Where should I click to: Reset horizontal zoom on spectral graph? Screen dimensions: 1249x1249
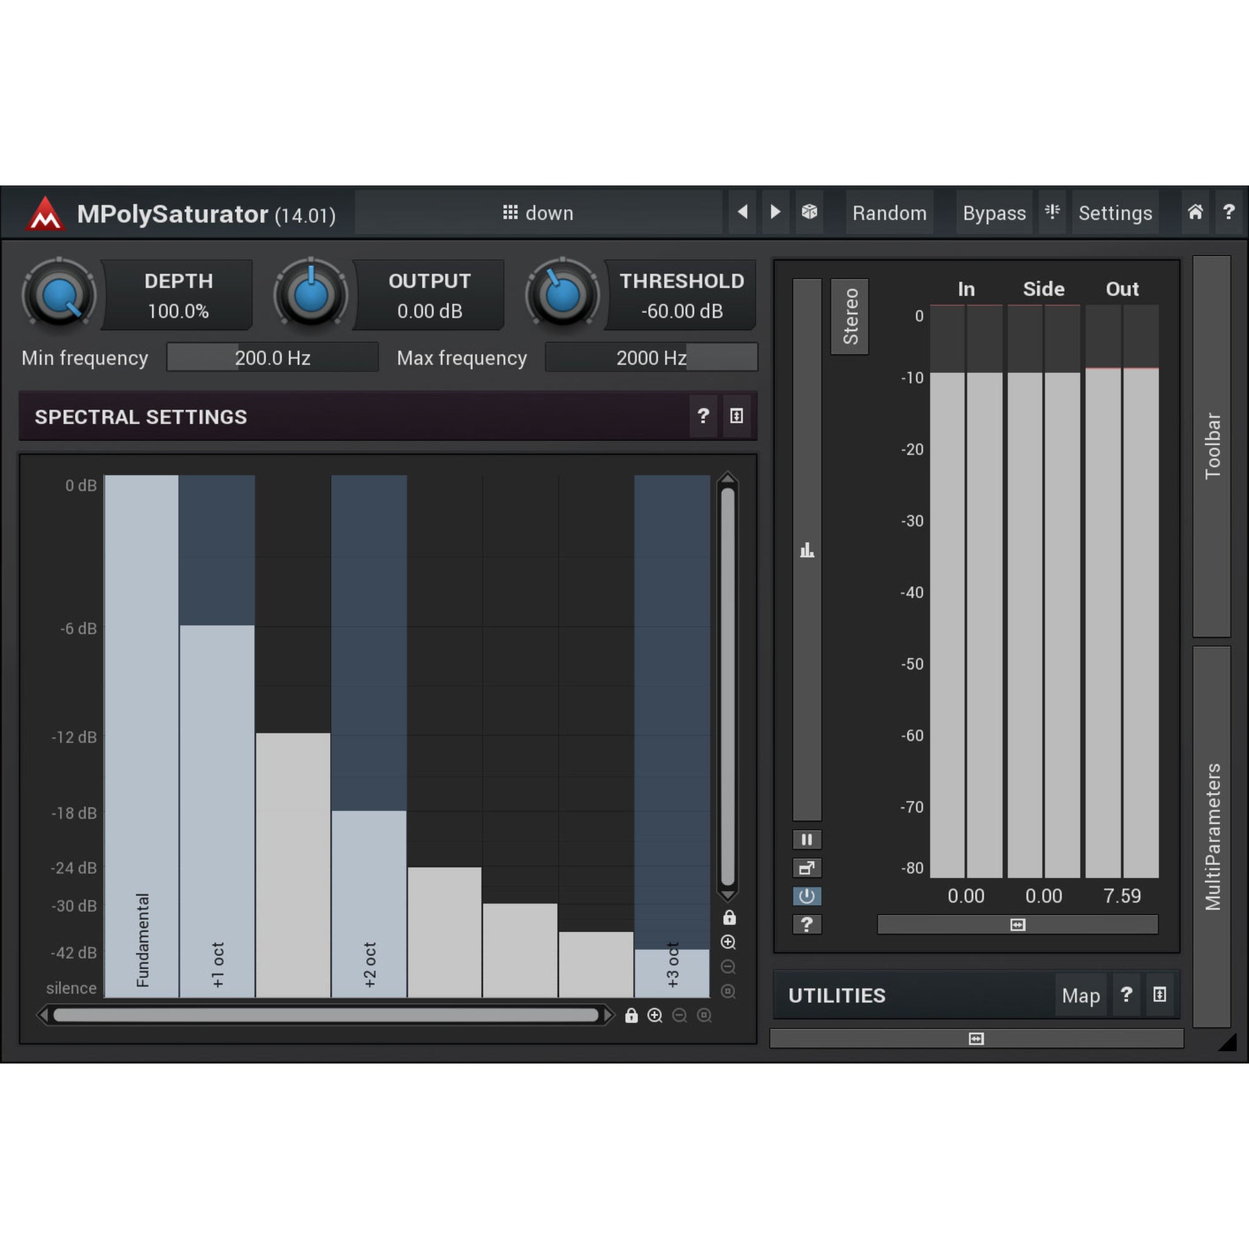[x=704, y=1015]
